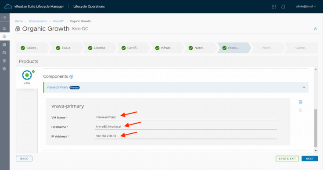Open advanced settings icon for vrava-primary
323x170 pixels.
300,102
